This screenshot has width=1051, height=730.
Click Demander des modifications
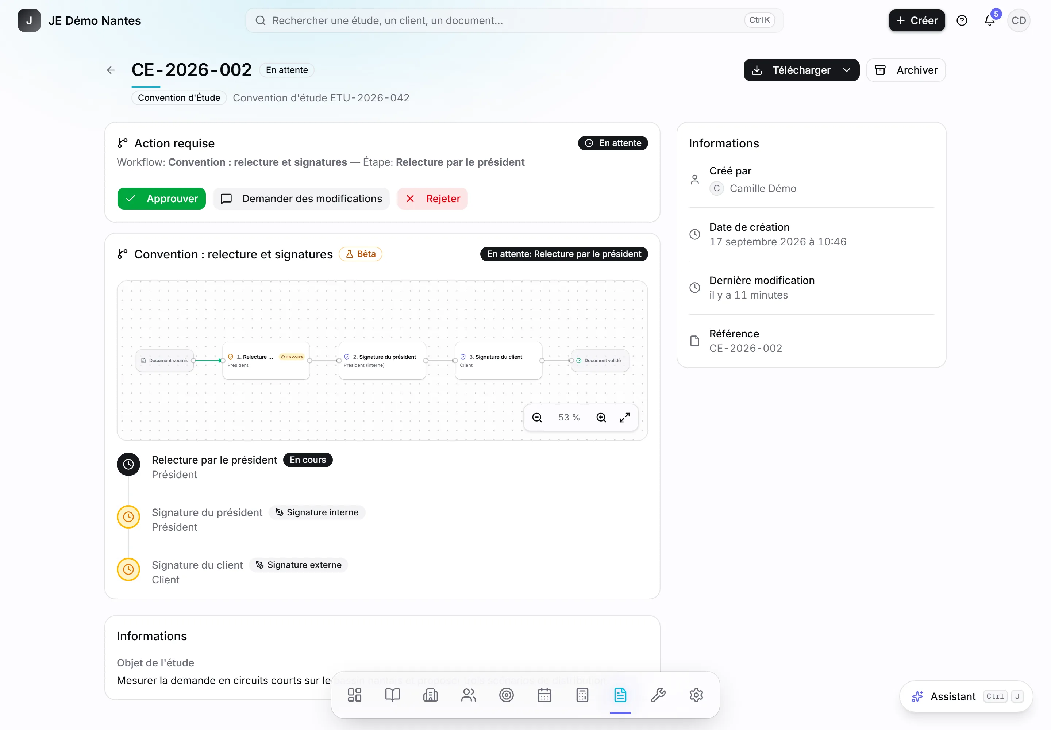pyautogui.click(x=301, y=199)
